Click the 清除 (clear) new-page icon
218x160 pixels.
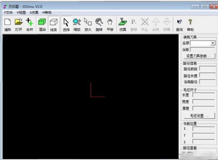tap(8, 24)
